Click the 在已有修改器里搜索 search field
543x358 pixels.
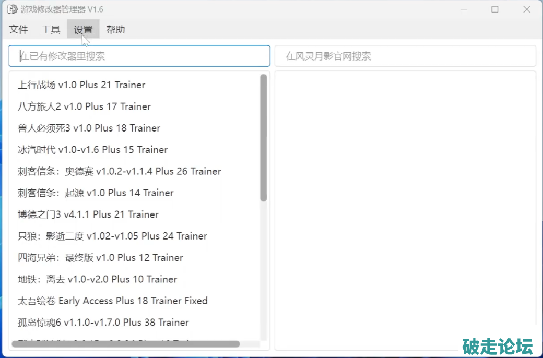pos(139,56)
